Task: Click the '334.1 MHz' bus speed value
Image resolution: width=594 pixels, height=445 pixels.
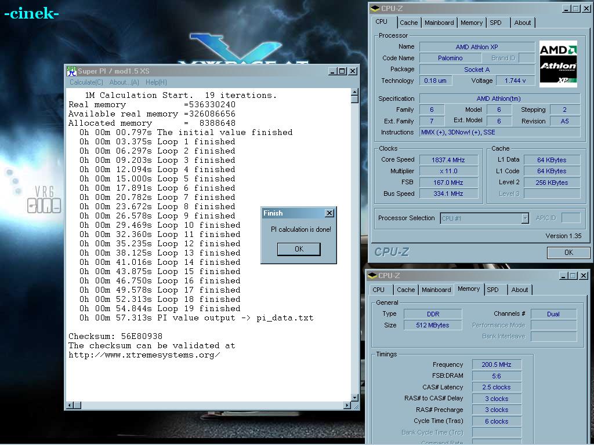Action: pos(448,194)
